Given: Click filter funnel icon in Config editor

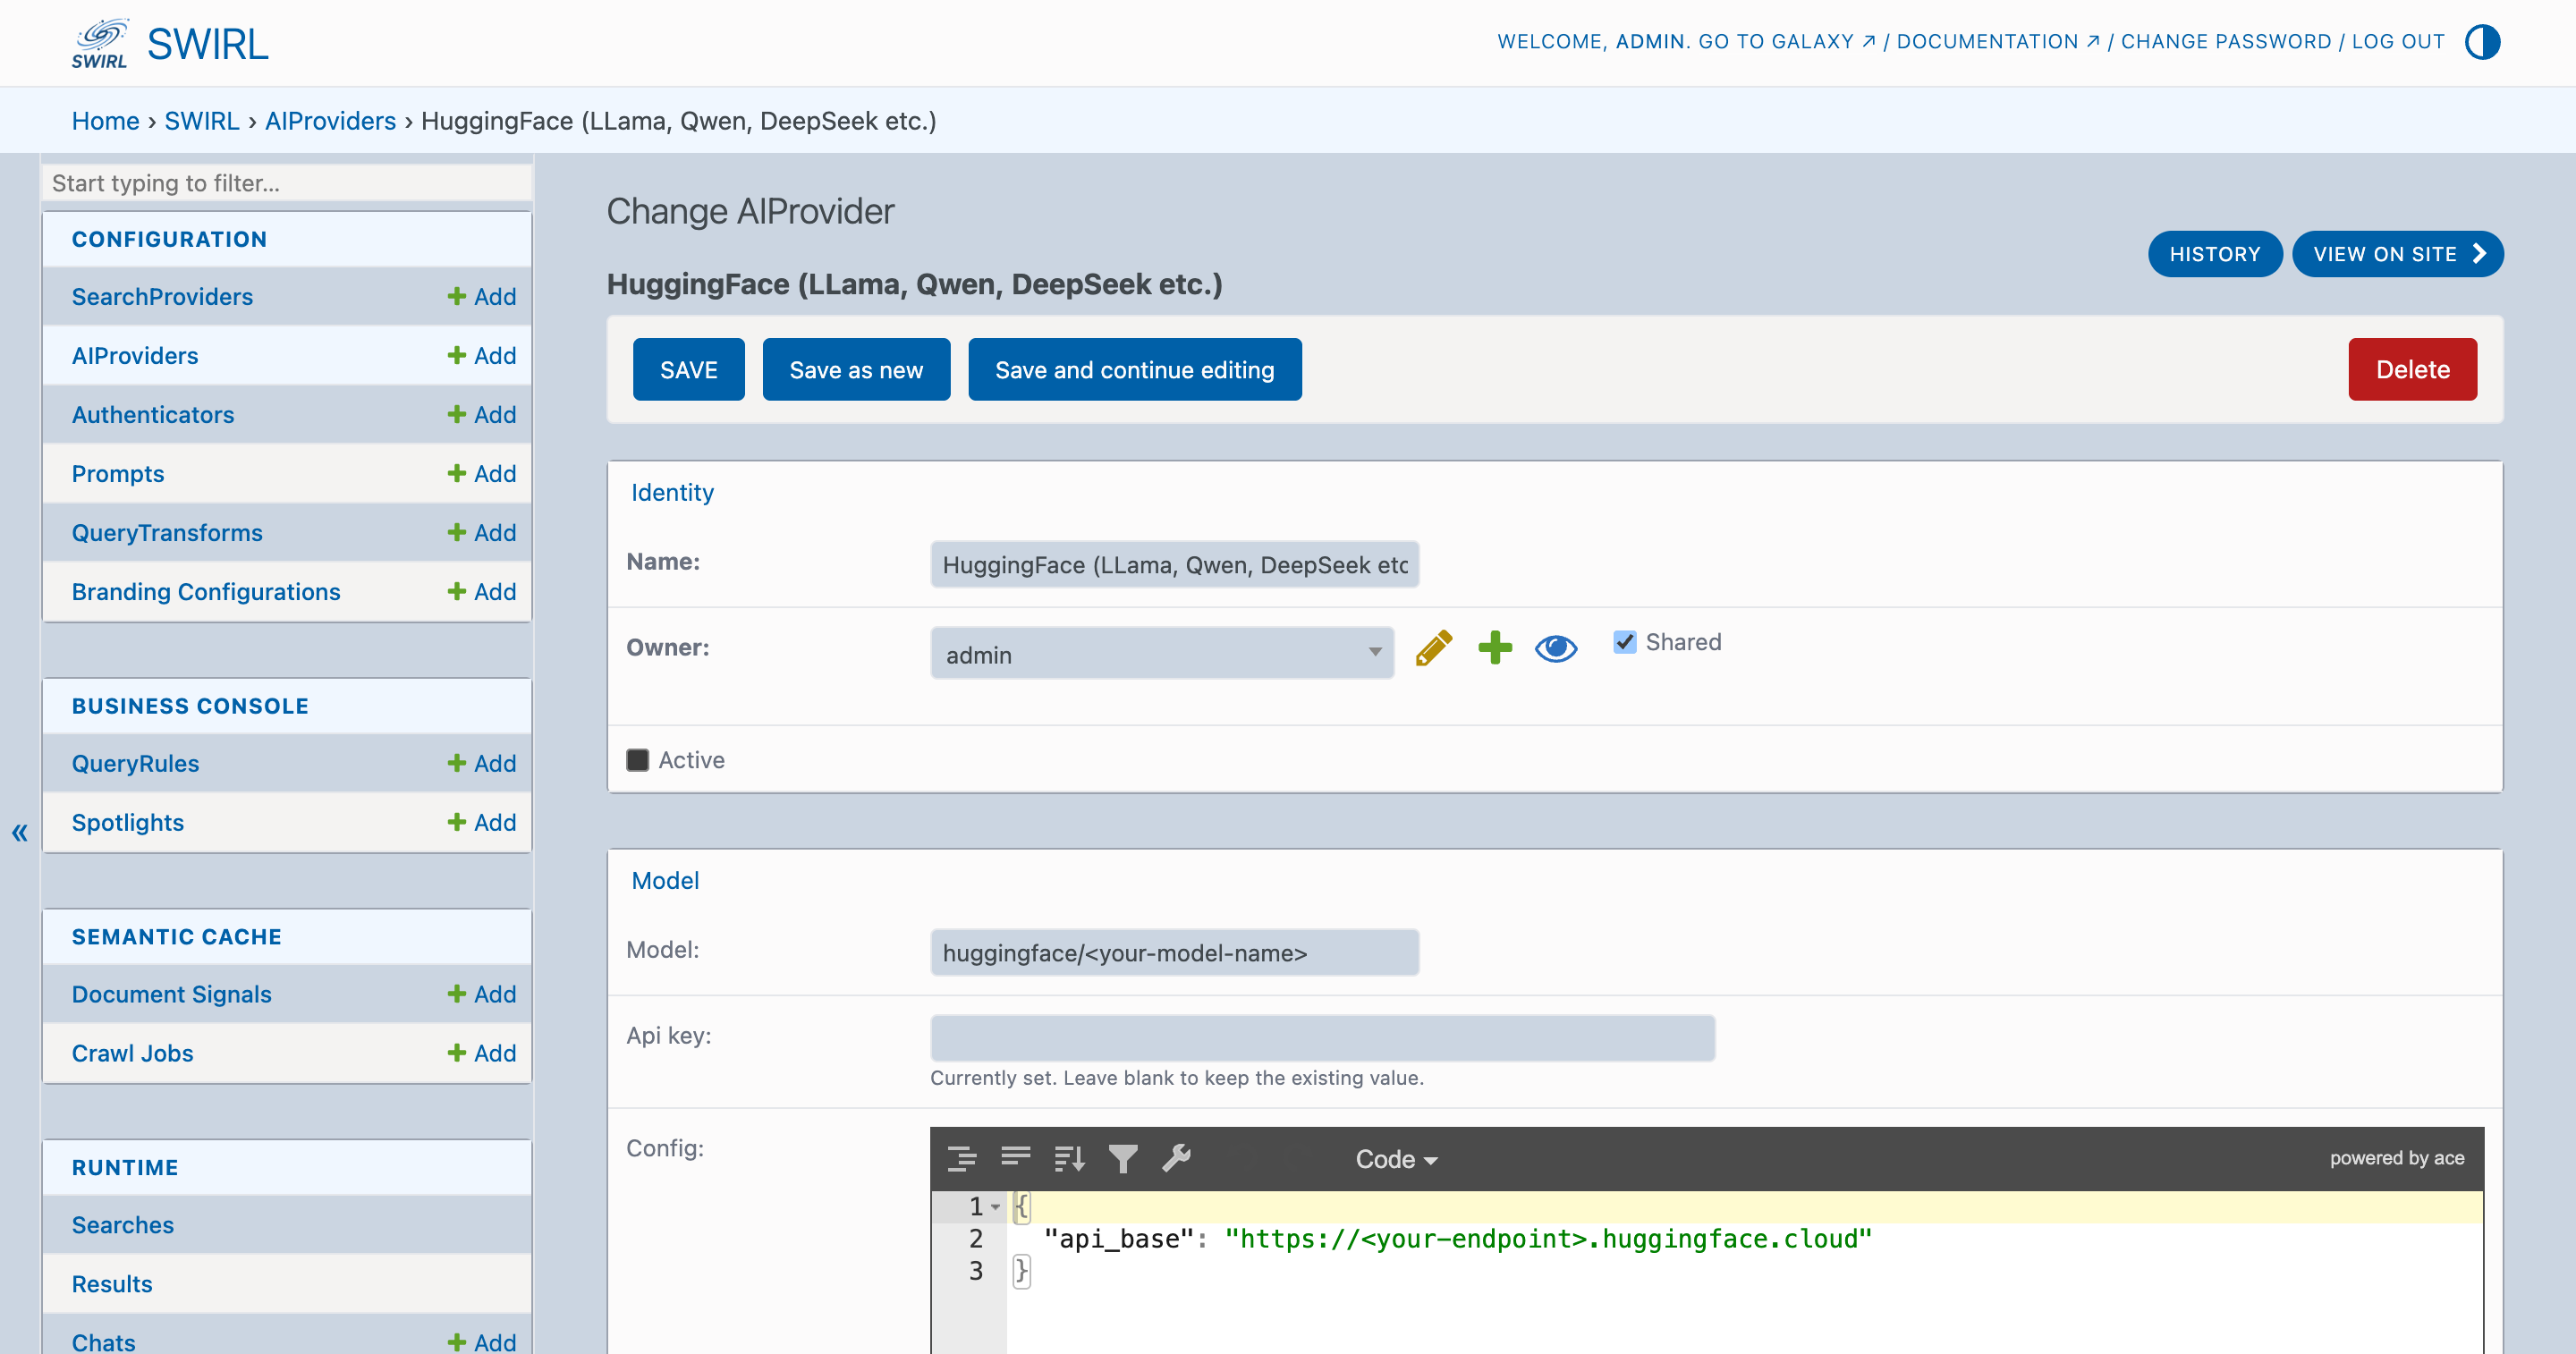Looking at the screenshot, I should tap(1123, 1158).
